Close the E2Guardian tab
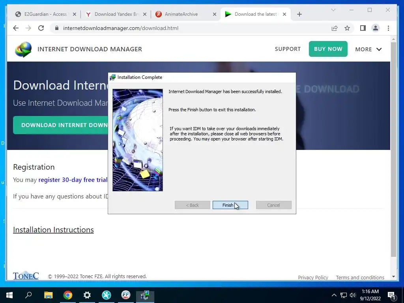Viewport: 404px width, 303px height. pos(75,14)
